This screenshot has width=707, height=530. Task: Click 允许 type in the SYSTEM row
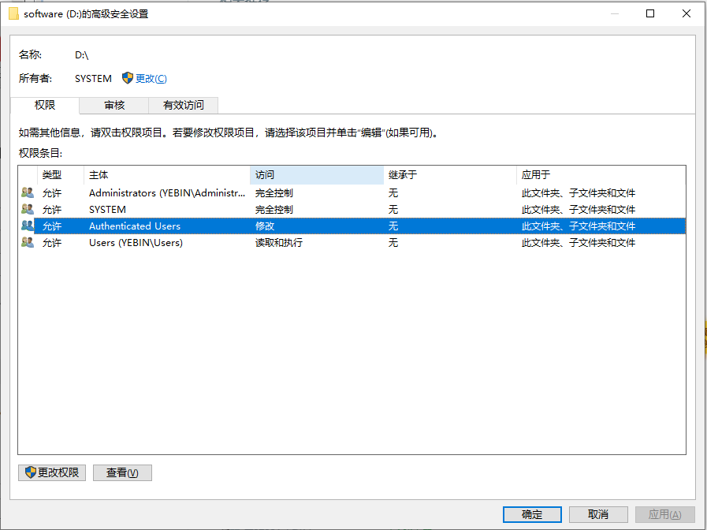pos(51,210)
